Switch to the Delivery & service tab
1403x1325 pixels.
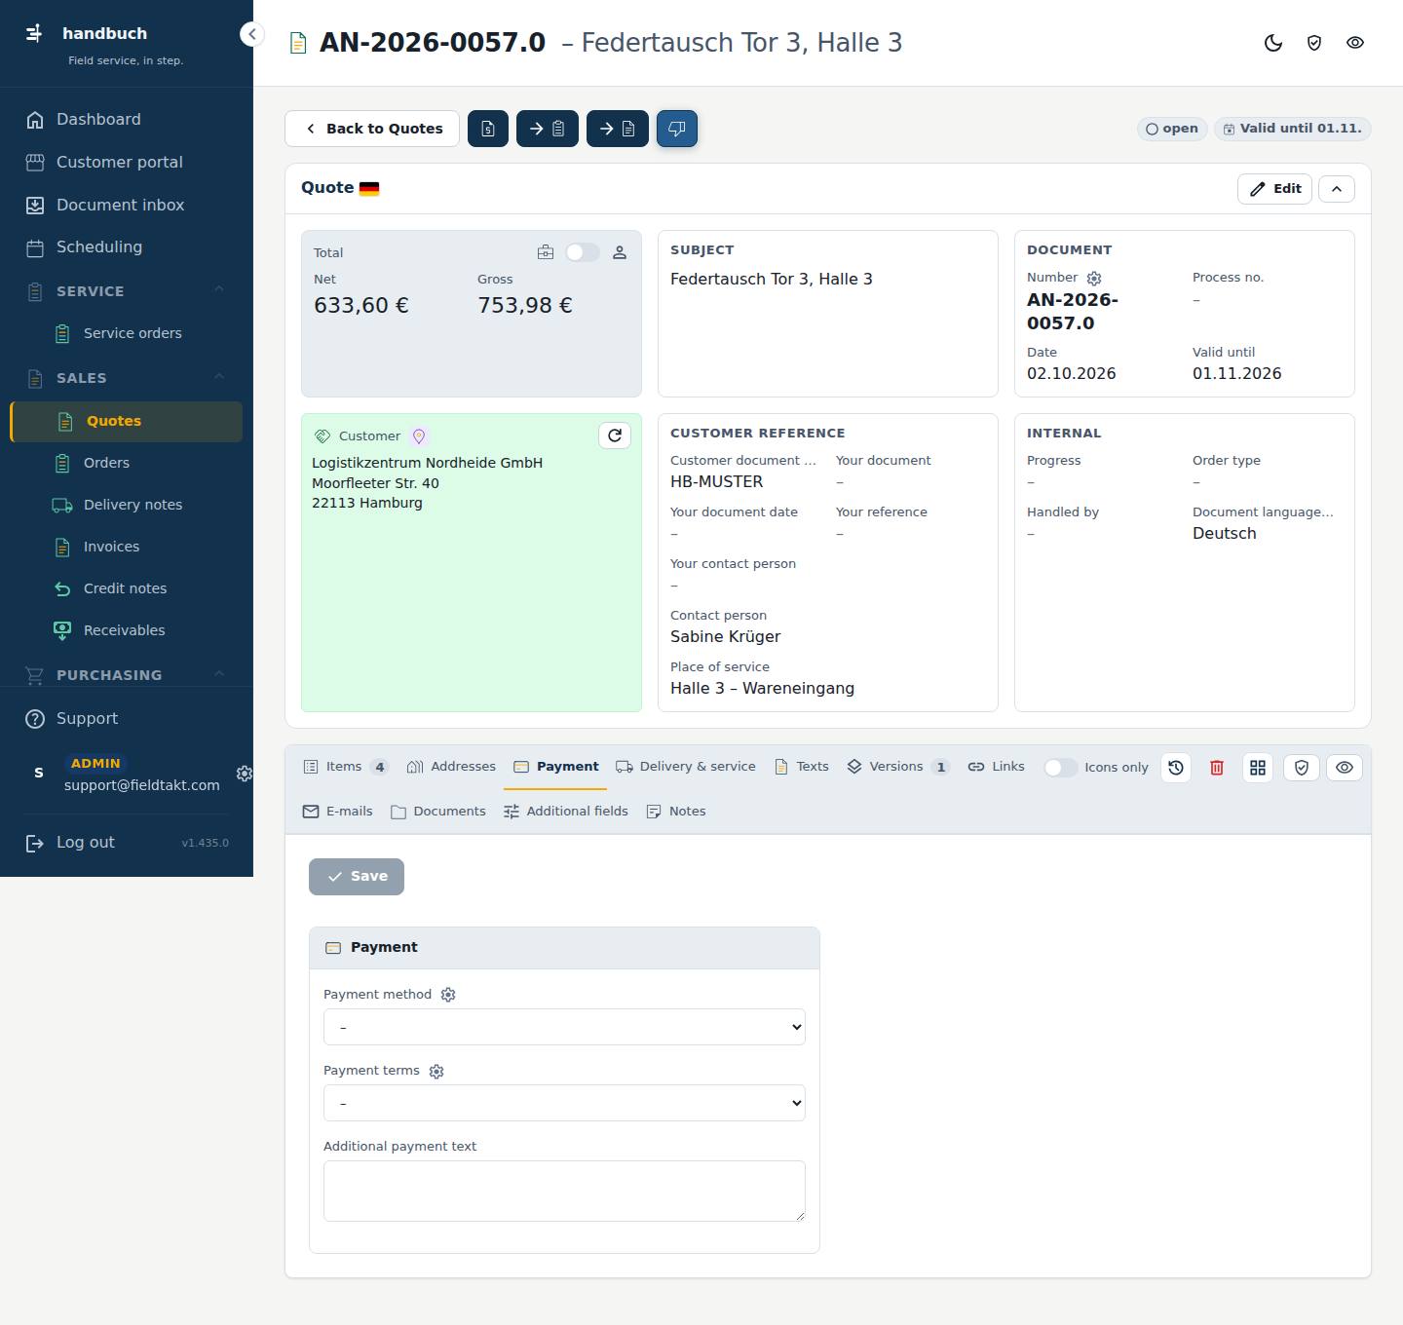point(686,767)
